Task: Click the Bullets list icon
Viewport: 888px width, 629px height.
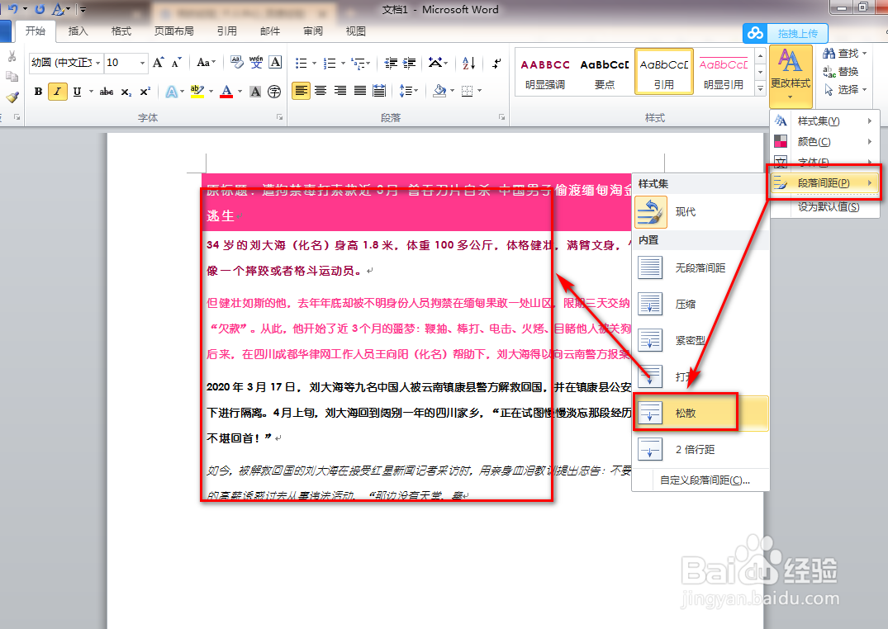Action: click(302, 63)
